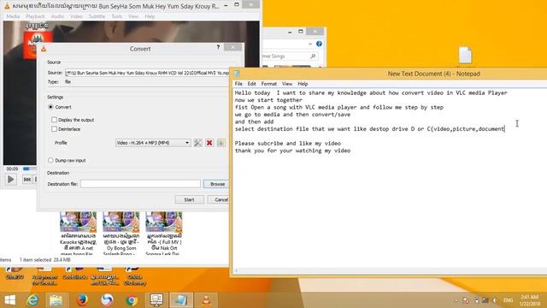Click the VLC previous track button

pyautogui.click(x=26, y=180)
